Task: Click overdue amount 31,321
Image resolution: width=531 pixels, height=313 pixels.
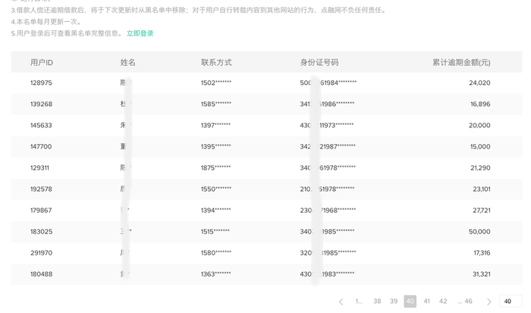Action: tap(482, 274)
